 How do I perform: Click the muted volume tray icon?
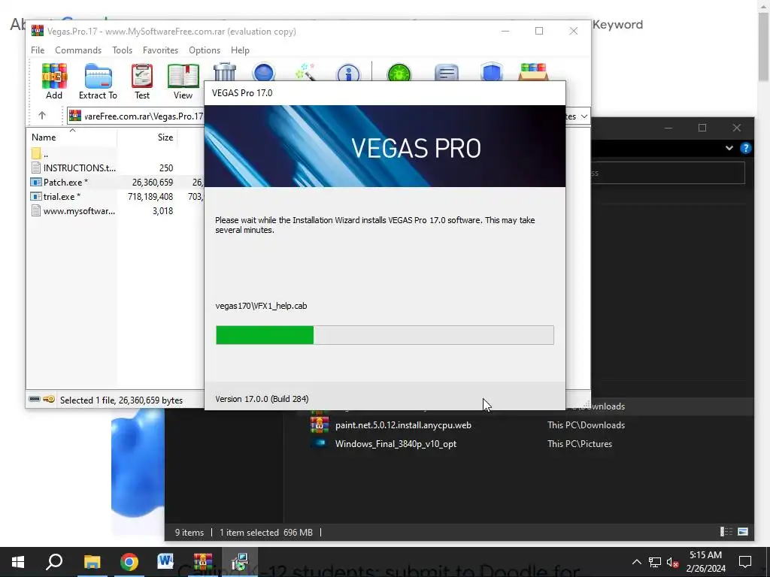click(672, 562)
